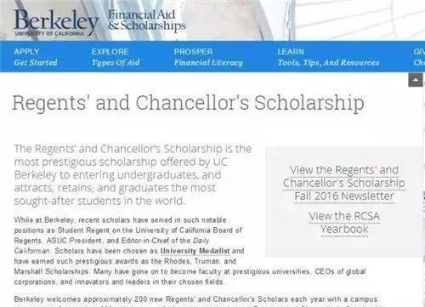Click the gray sidebar box with newsletter links
Image resolution: width=425 pixels, height=307 pixels.
(x=344, y=202)
